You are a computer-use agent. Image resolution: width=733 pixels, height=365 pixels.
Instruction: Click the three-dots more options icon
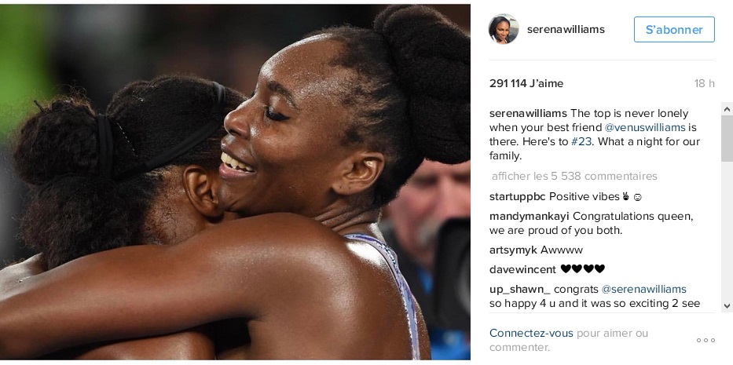click(x=706, y=340)
